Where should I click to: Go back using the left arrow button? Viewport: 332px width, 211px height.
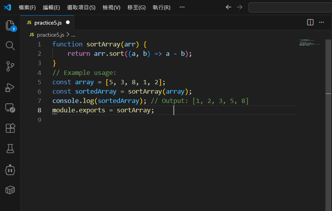click(228, 7)
